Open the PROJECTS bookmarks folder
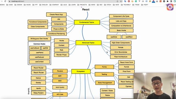The image size is (176, 99). [82, 5]
